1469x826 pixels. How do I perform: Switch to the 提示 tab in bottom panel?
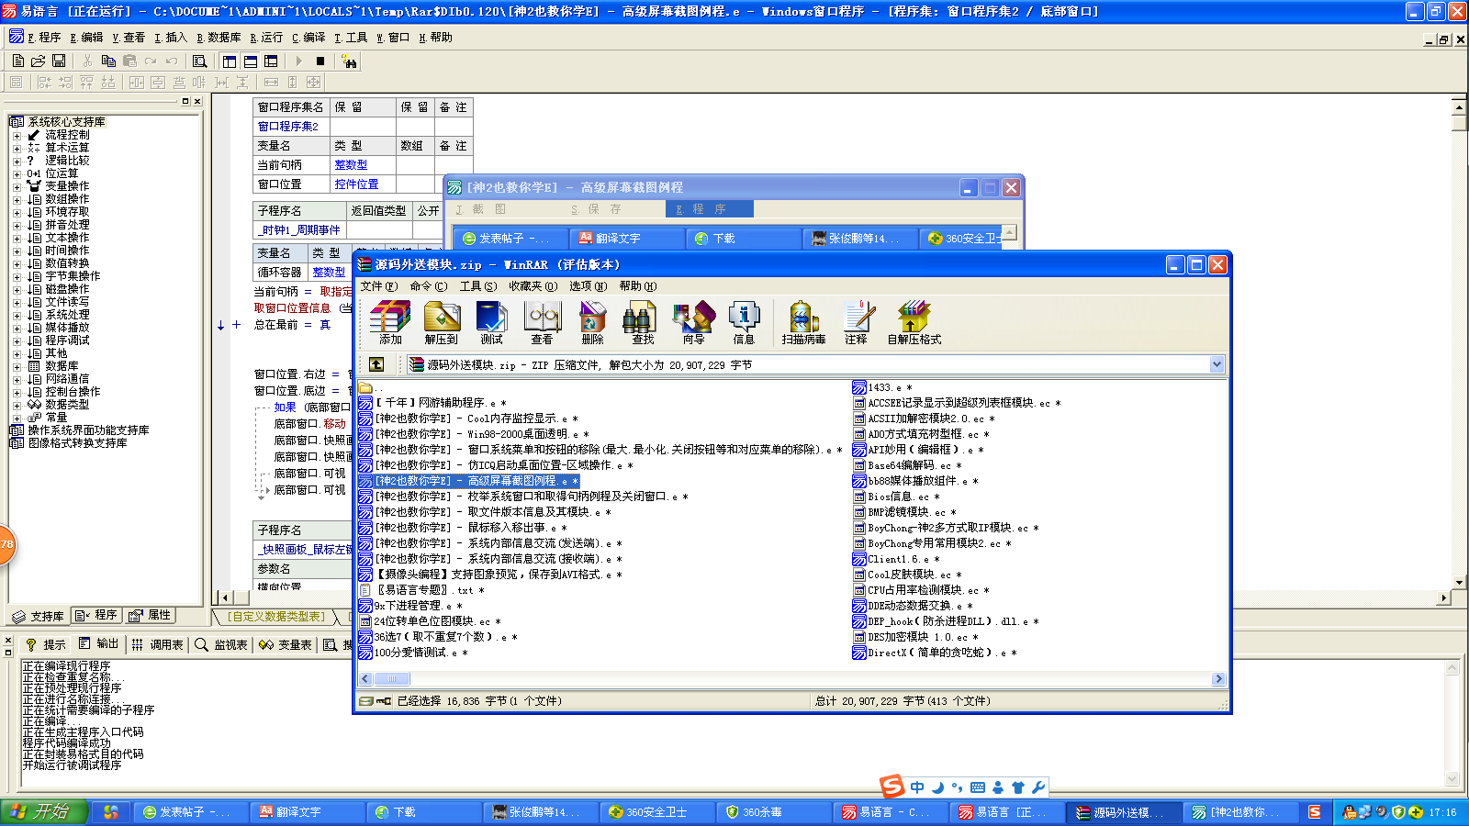[46, 644]
